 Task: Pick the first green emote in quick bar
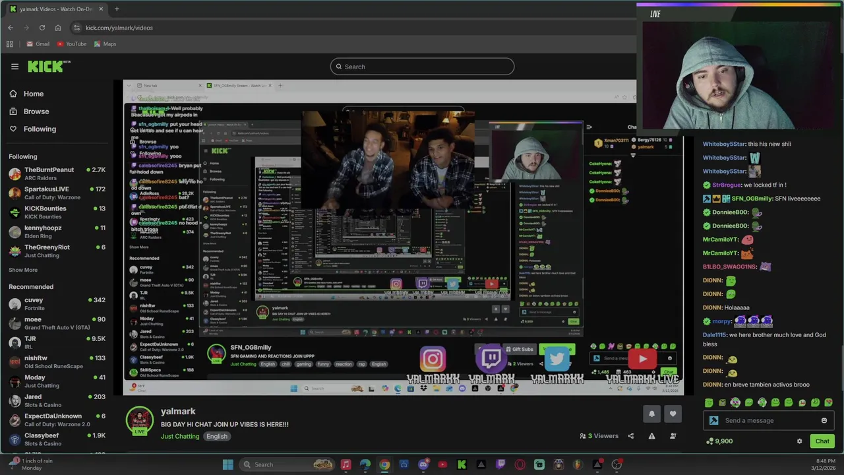709,402
